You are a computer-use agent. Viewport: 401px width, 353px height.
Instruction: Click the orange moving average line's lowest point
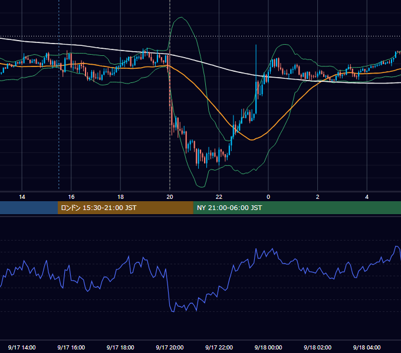point(252,140)
